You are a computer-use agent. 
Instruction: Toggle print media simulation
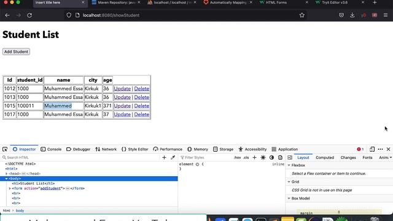(x=280, y=158)
